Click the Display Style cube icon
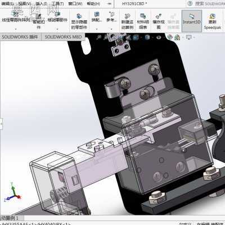The image size is (225, 225). point(147,37)
